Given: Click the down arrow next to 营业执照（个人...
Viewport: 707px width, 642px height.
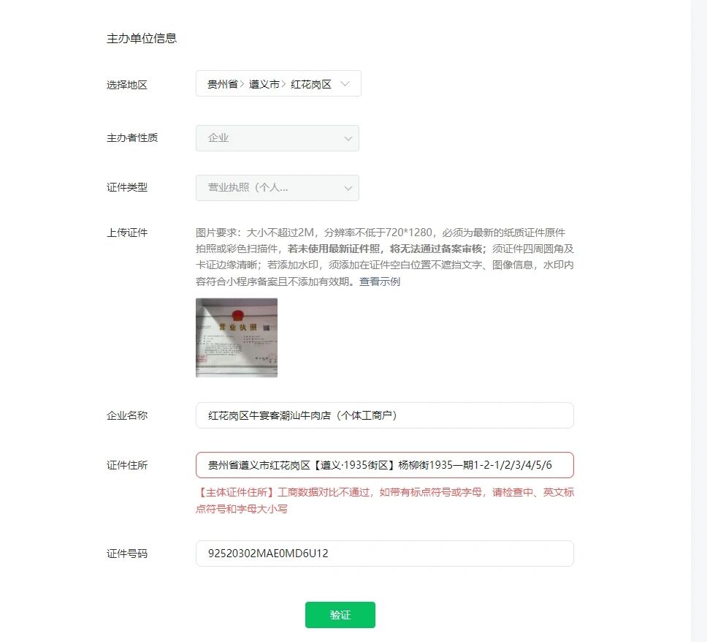Looking at the screenshot, I should [x=348, y=188].
